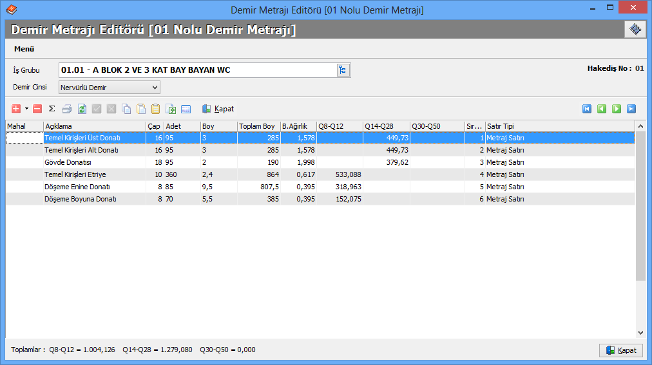Click the red plus add row icon
This screenshot has height=365, width=652.
[17, 109]
